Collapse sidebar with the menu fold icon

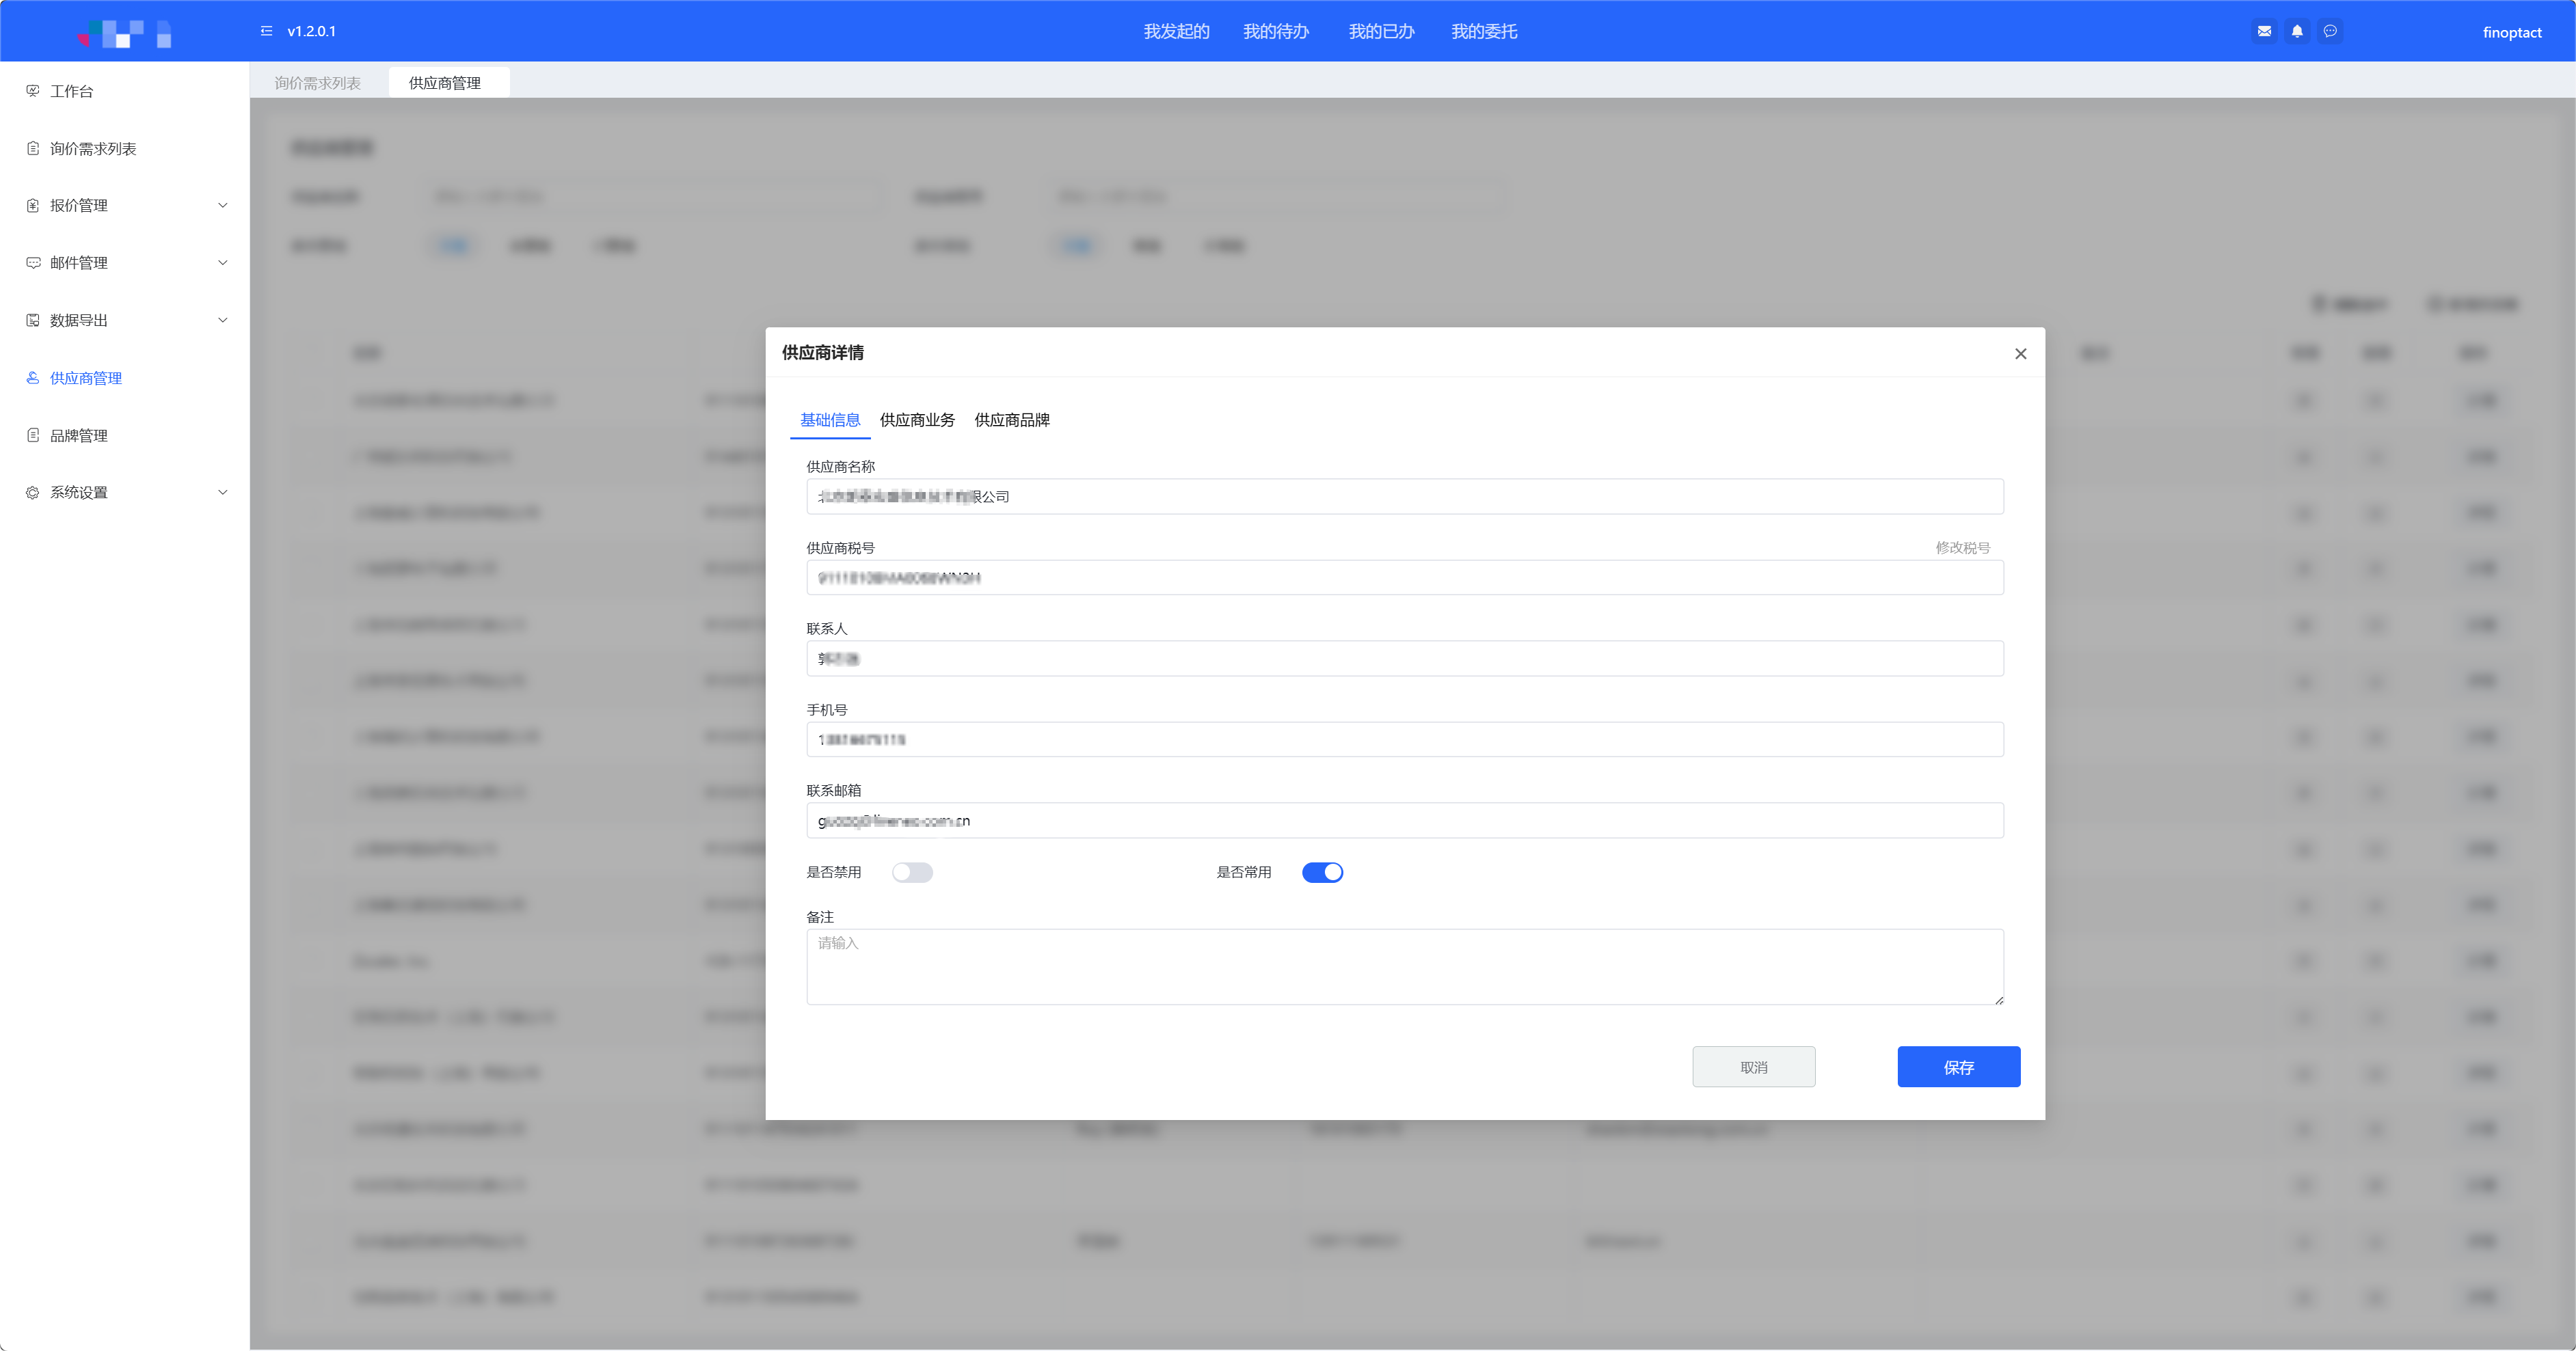coord(266,31)
